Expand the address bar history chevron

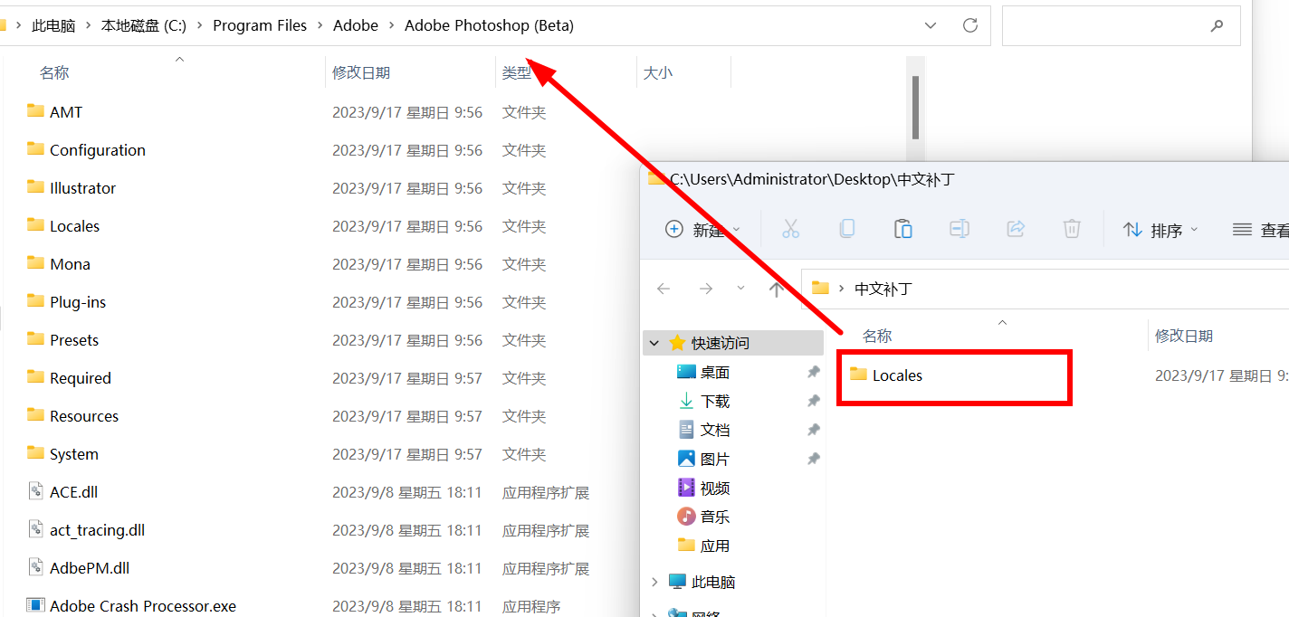tap(931, 25)
